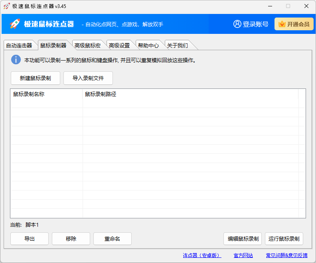The height and width of the screenshot is (263, 316).
Task: Select the 帮助中心 tab
Action: tap(148, 45)
